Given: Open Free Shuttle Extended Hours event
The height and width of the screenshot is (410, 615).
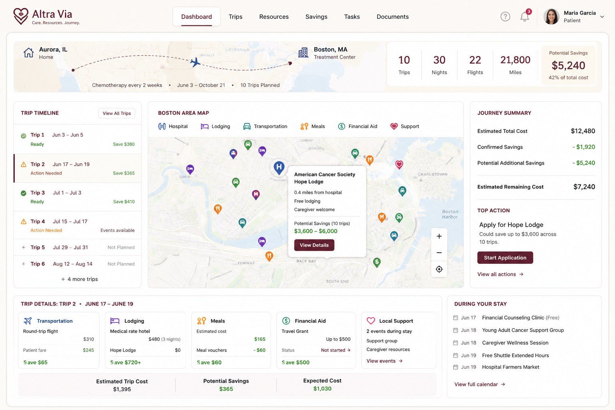Looking at the screenshot, I should pos(515,356).
